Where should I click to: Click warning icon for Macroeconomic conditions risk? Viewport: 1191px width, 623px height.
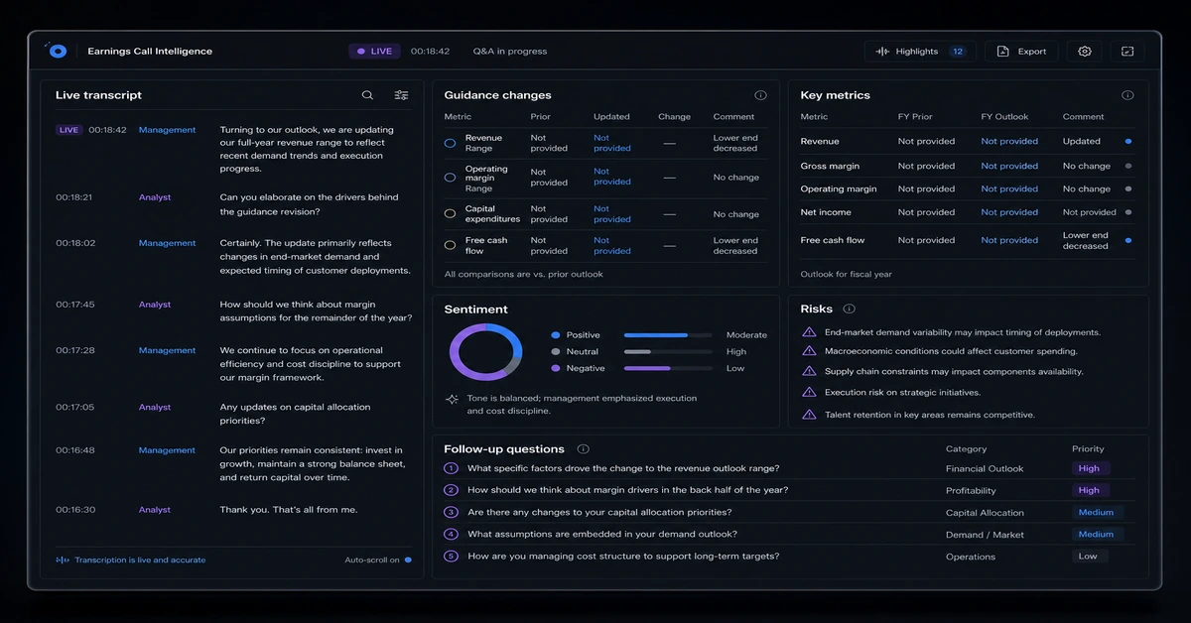click(x=809, y=351)
